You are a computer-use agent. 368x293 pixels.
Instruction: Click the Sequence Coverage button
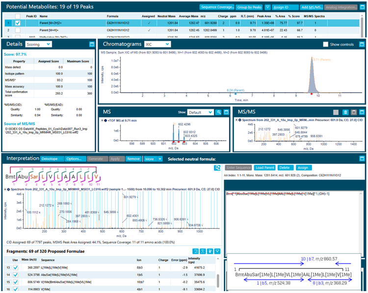point(216,7)
